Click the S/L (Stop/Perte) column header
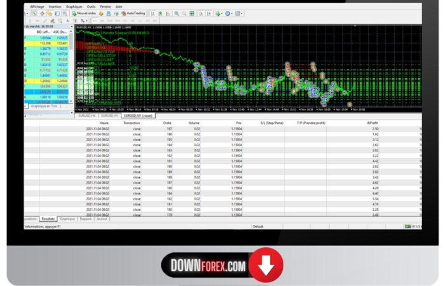Image resolution: width=445 pixels, height=286 pixels. point(272,123)
